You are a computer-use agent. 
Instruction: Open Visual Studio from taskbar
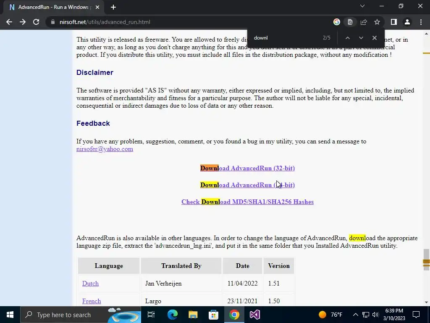pyautogui.click(x=255, y=315)
